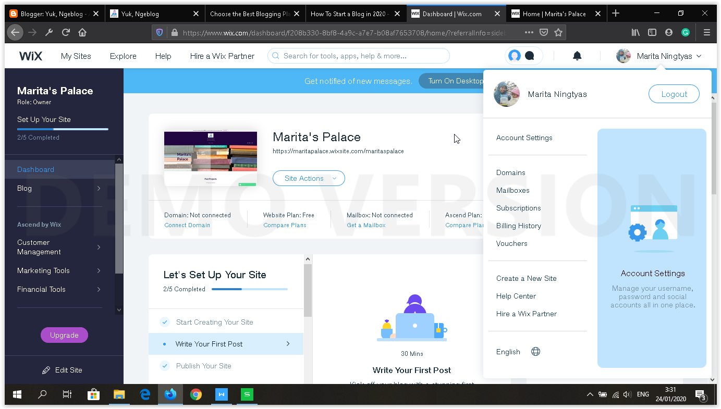Viewport: 721px width, 409px height.
Task: Click Publish Your Site checkmark
Action: (165, 366)
